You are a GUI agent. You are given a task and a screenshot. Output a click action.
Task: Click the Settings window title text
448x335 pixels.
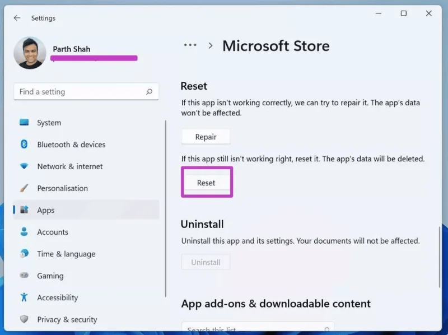[44, 18]
